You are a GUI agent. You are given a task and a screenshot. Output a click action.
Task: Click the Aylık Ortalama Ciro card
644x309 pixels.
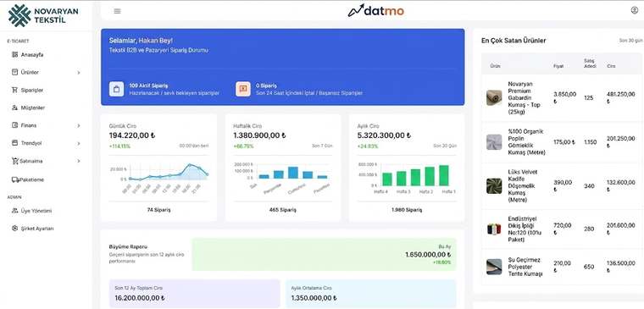coord(370,294)
